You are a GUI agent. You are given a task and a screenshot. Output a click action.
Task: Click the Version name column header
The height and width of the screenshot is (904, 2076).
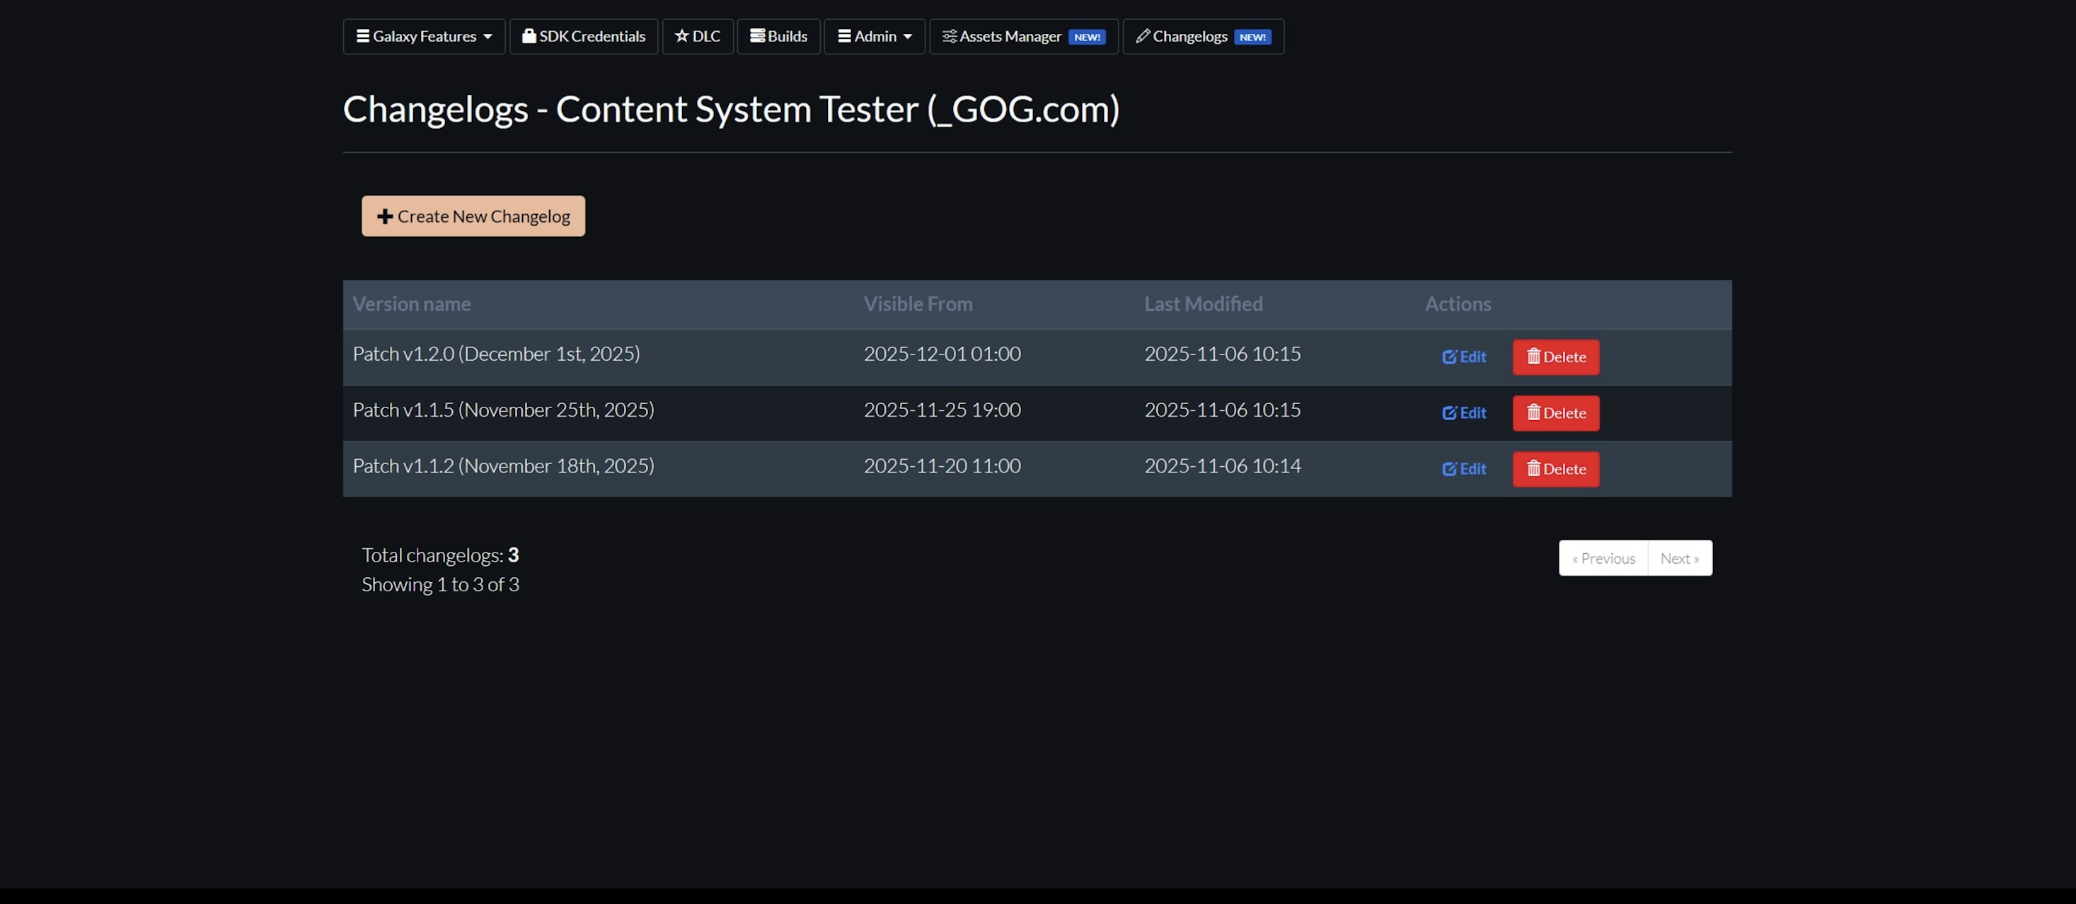pos(412,303)
